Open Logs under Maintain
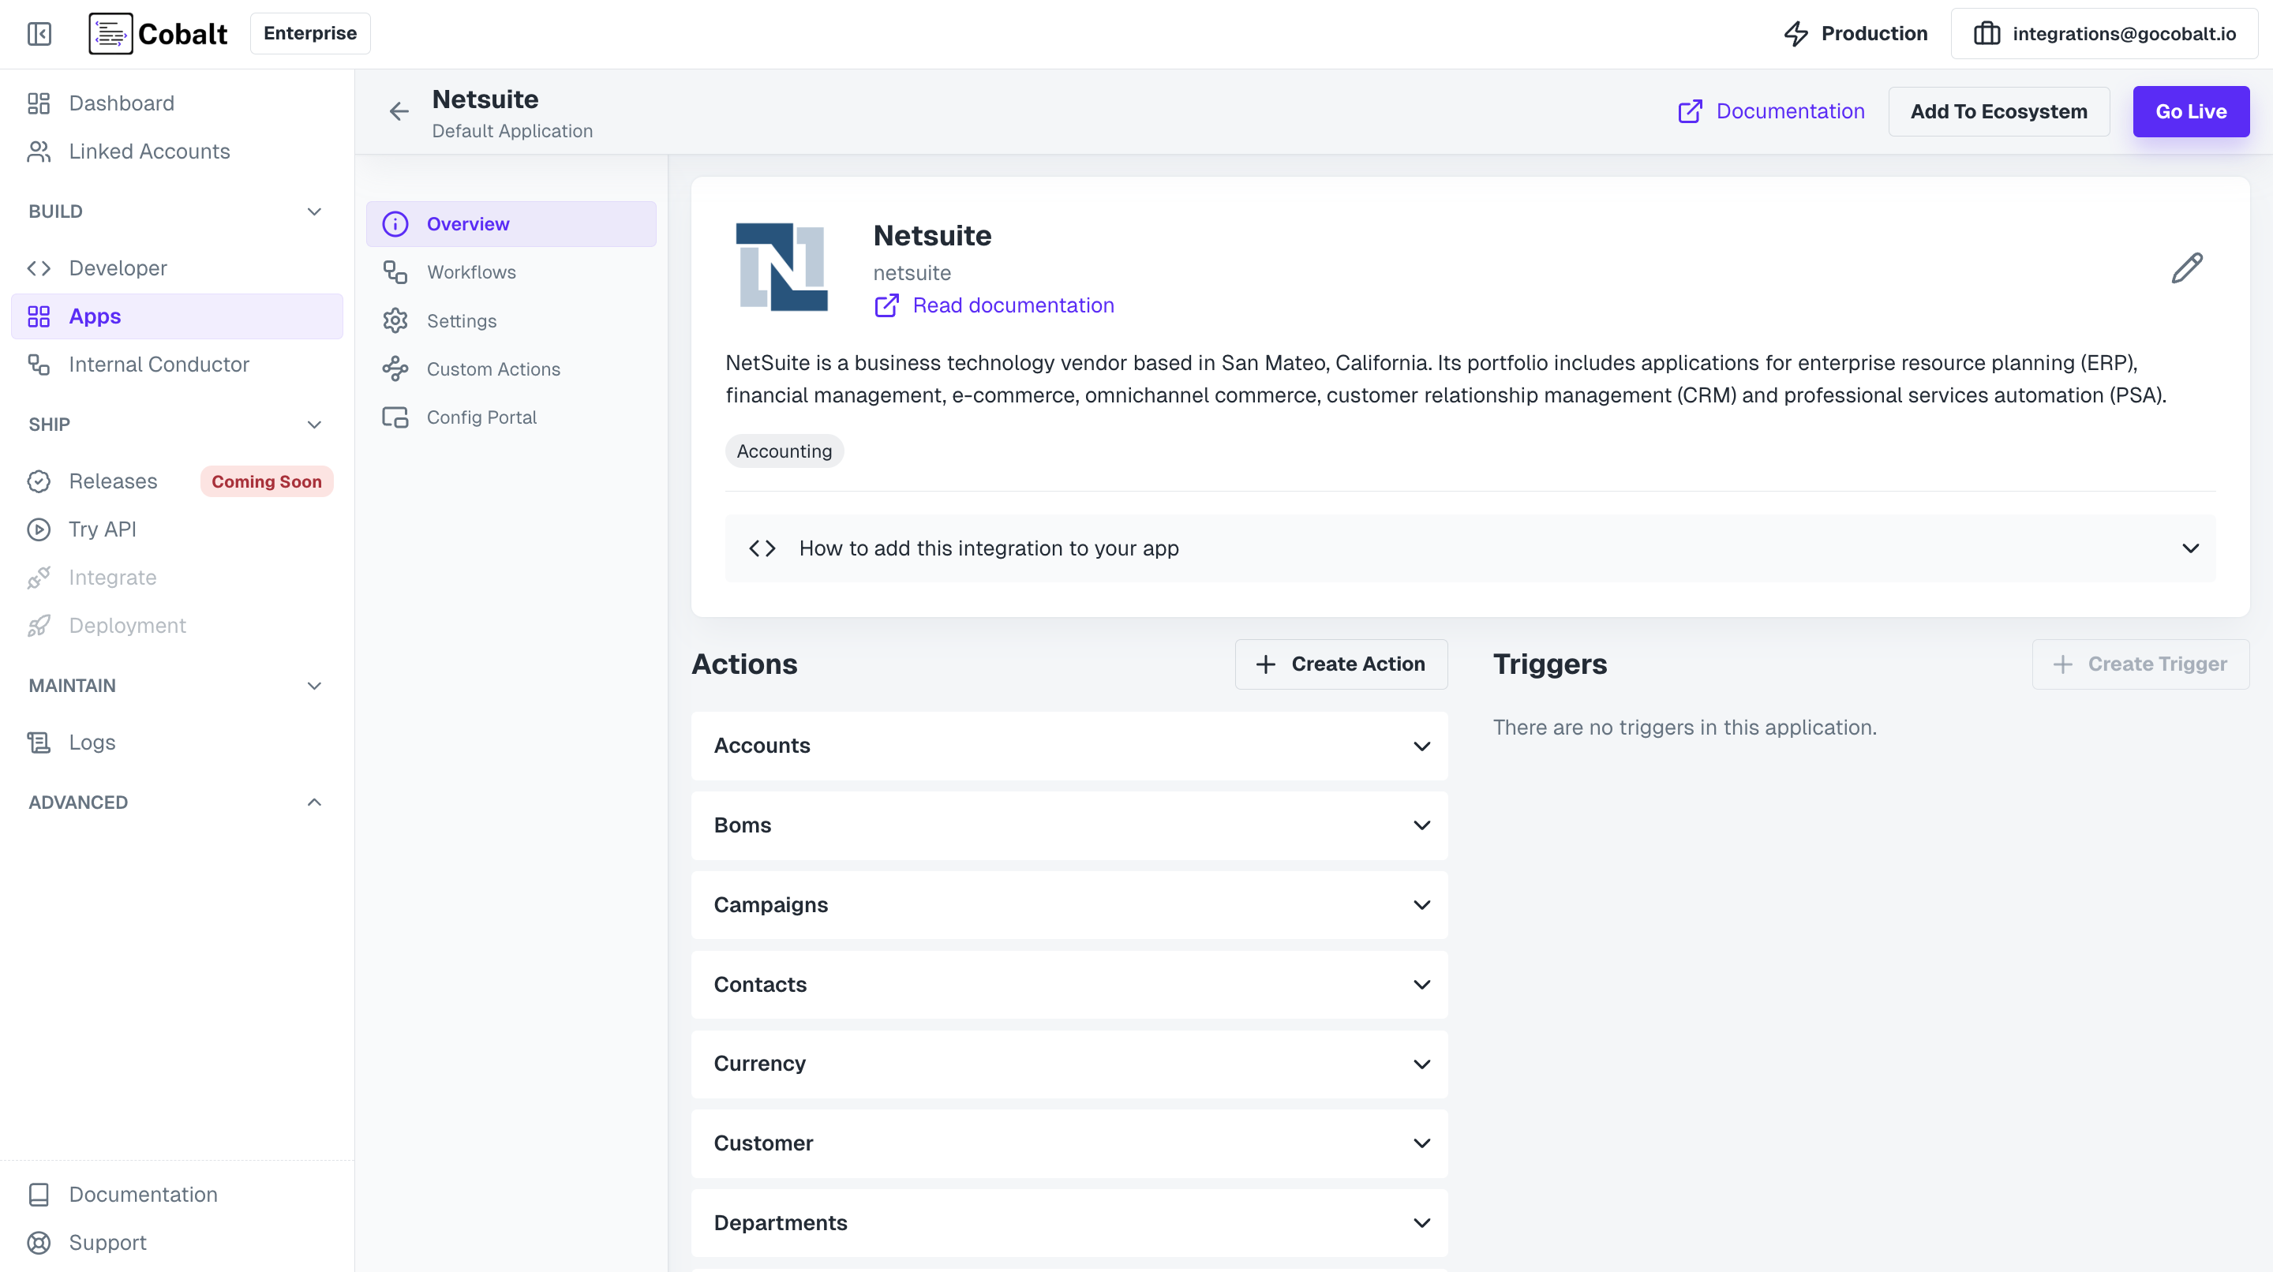 [x=92, y=742]
